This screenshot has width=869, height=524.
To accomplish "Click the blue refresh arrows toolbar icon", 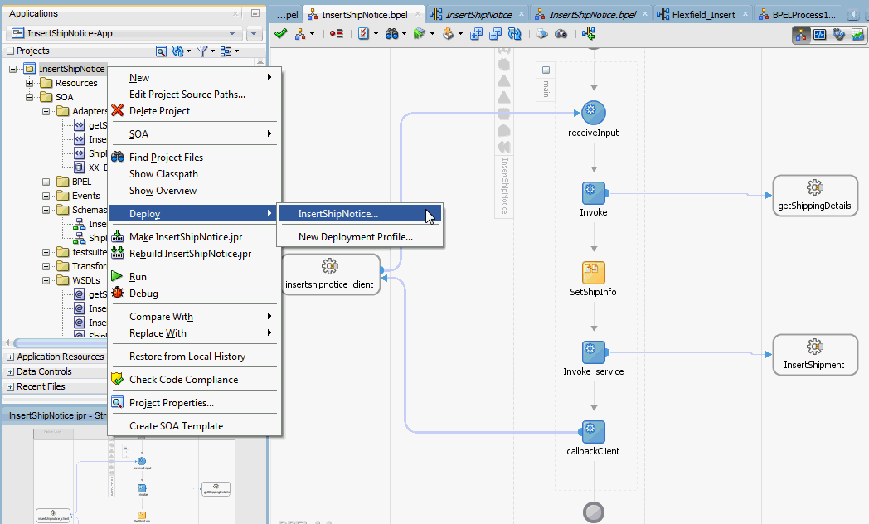I will coord(515,34).
